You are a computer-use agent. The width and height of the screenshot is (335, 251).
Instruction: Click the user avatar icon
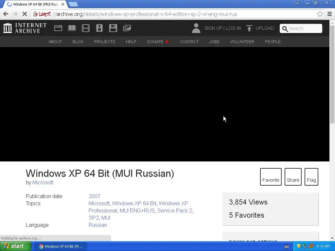pyautogui.click(x=196, y=28)
